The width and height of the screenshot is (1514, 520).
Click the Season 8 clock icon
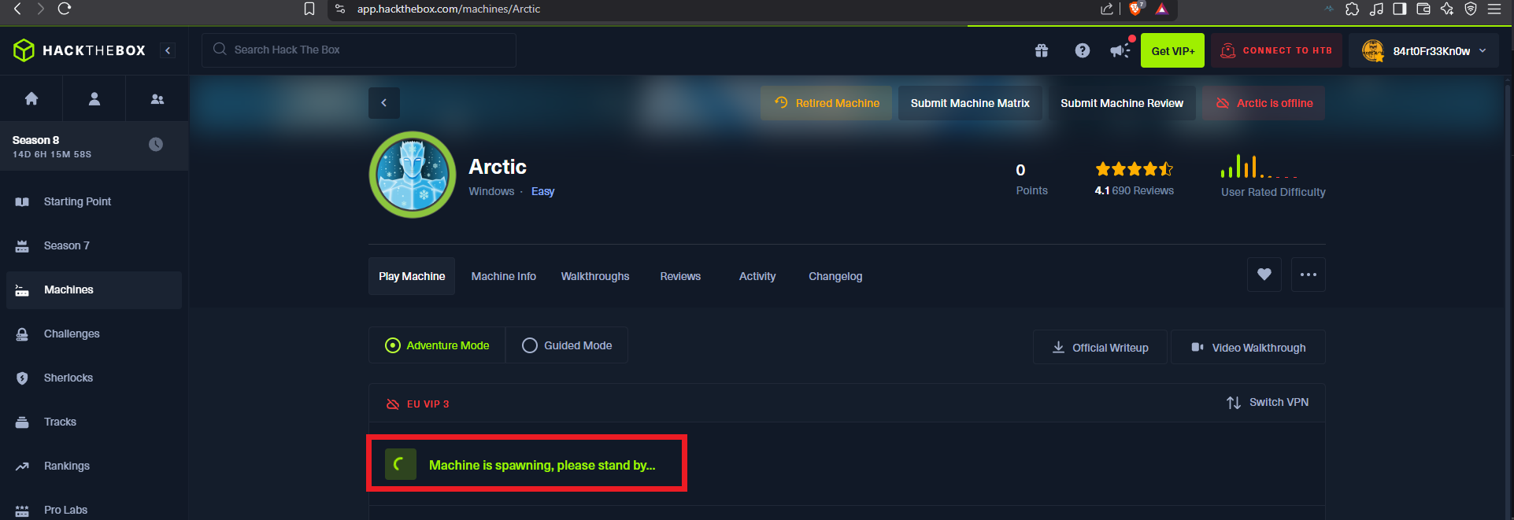point(156,144)
